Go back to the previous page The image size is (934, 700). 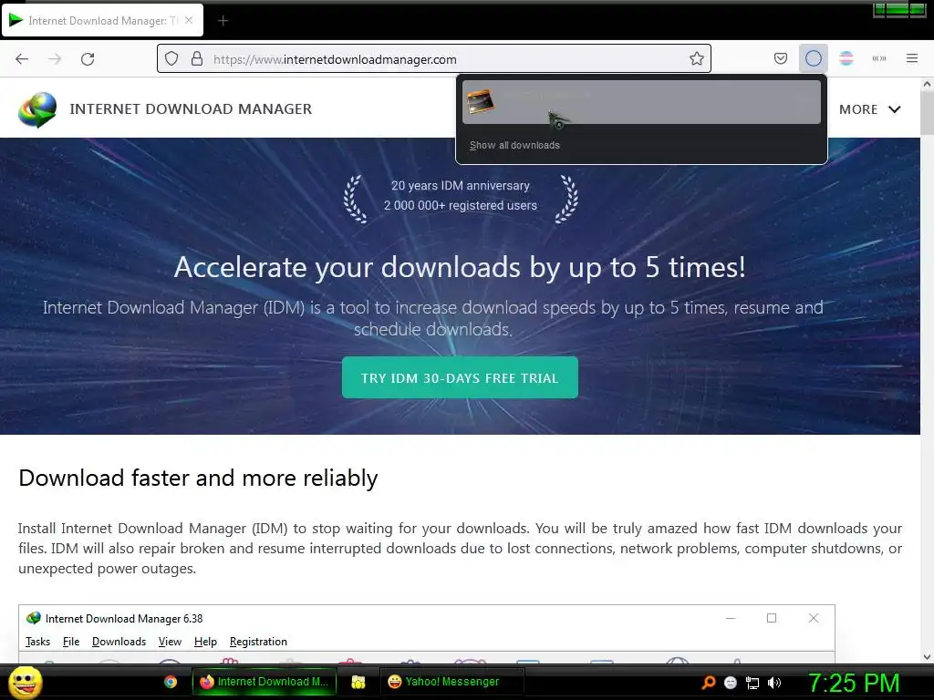pyautogui.click(x=22, y=59)
